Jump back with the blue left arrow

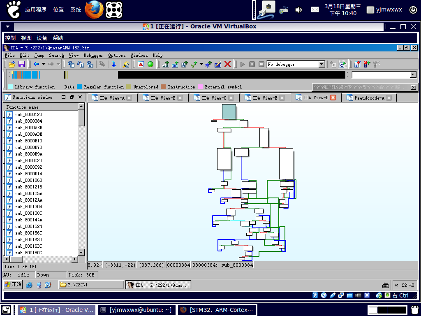36,64
